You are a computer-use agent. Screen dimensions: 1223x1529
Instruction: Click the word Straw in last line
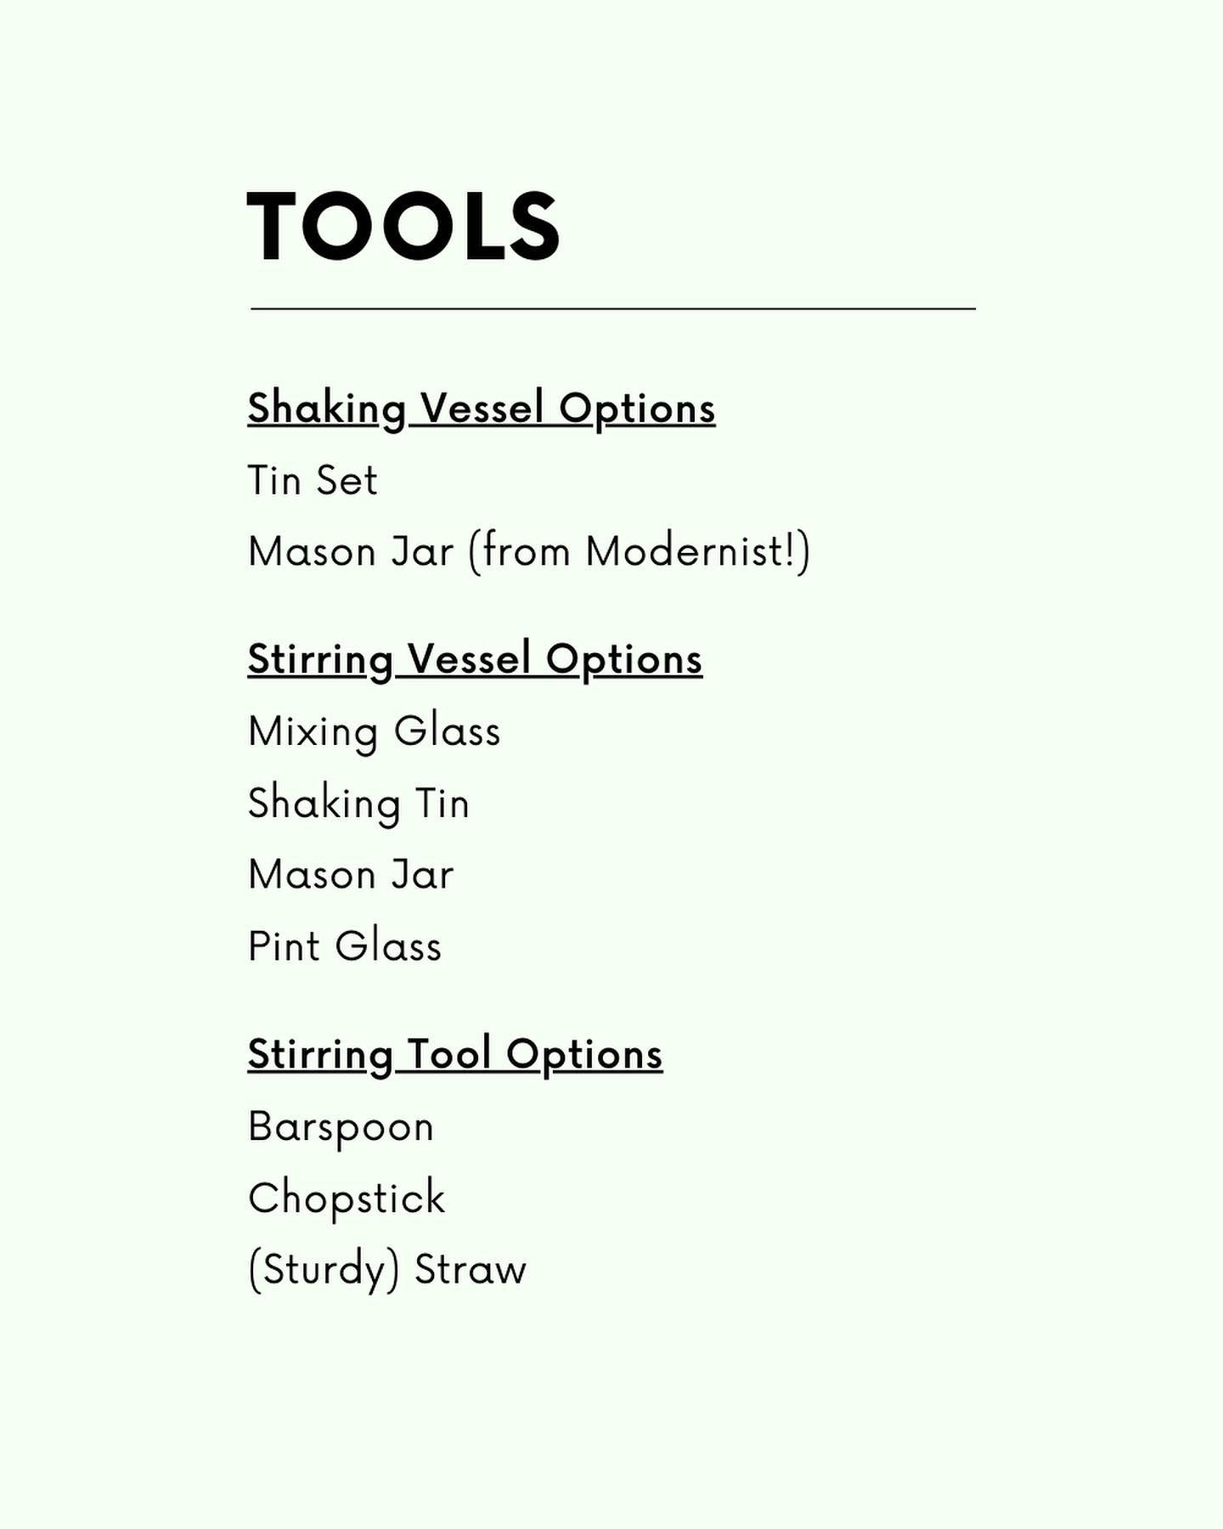(x=471, y=1271)
